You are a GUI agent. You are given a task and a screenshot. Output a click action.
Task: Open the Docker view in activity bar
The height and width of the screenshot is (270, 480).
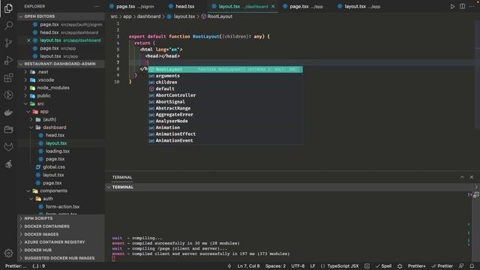(8, 112)
